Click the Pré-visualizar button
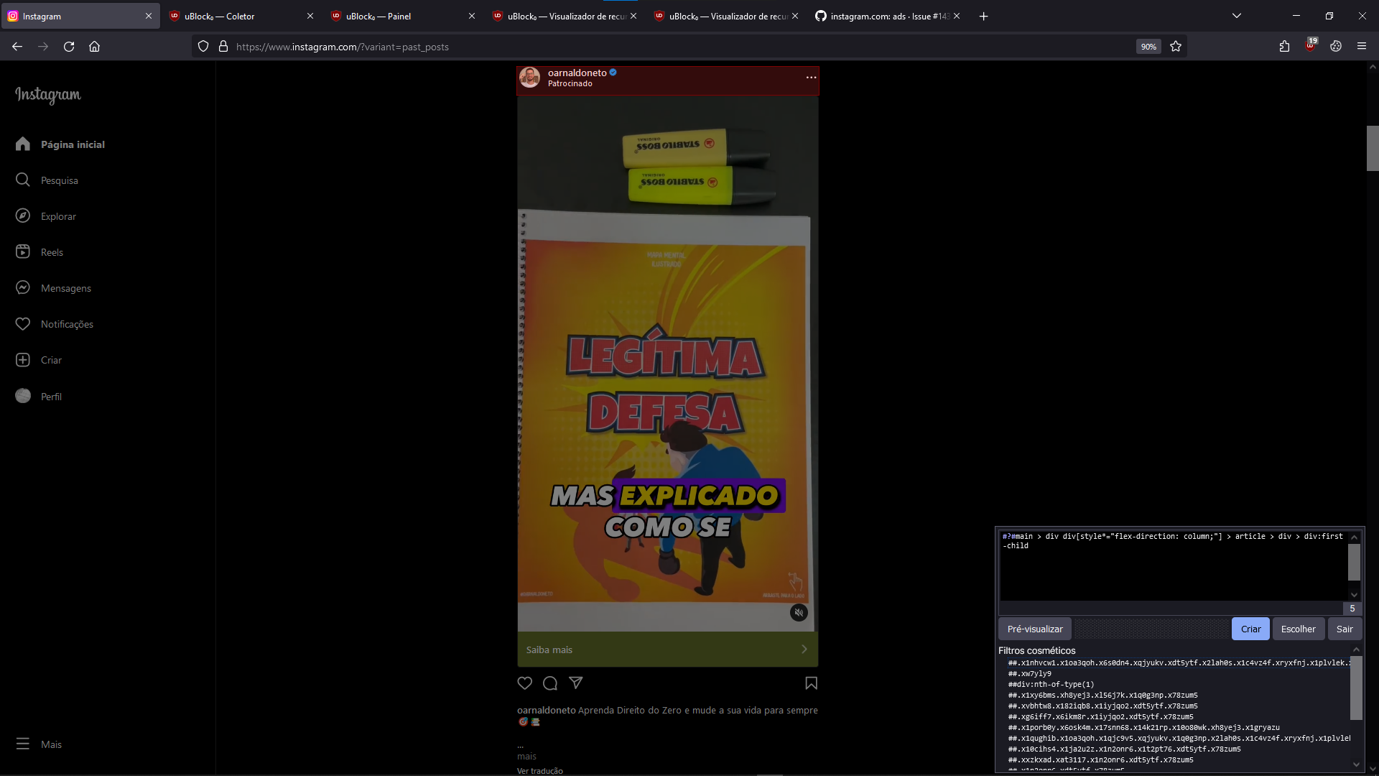This screenshot has width=1379, height=776. 1034,629
